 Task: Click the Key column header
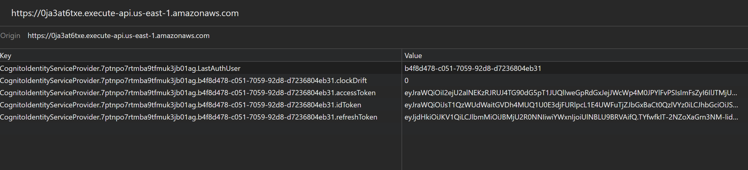(x=201, y=56)
